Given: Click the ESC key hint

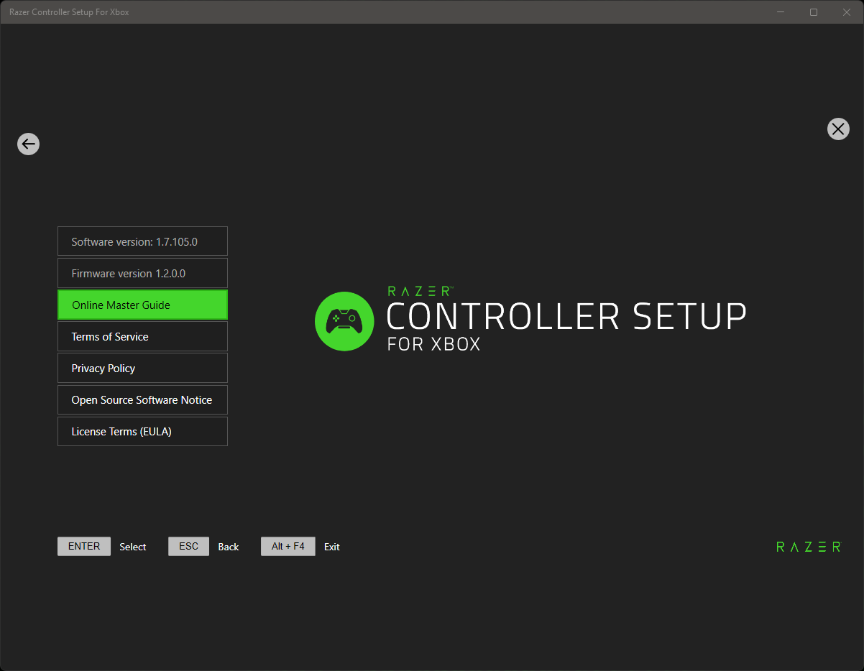Looking at the screenshot, I should pyautogui.click(x=188, y=546).
